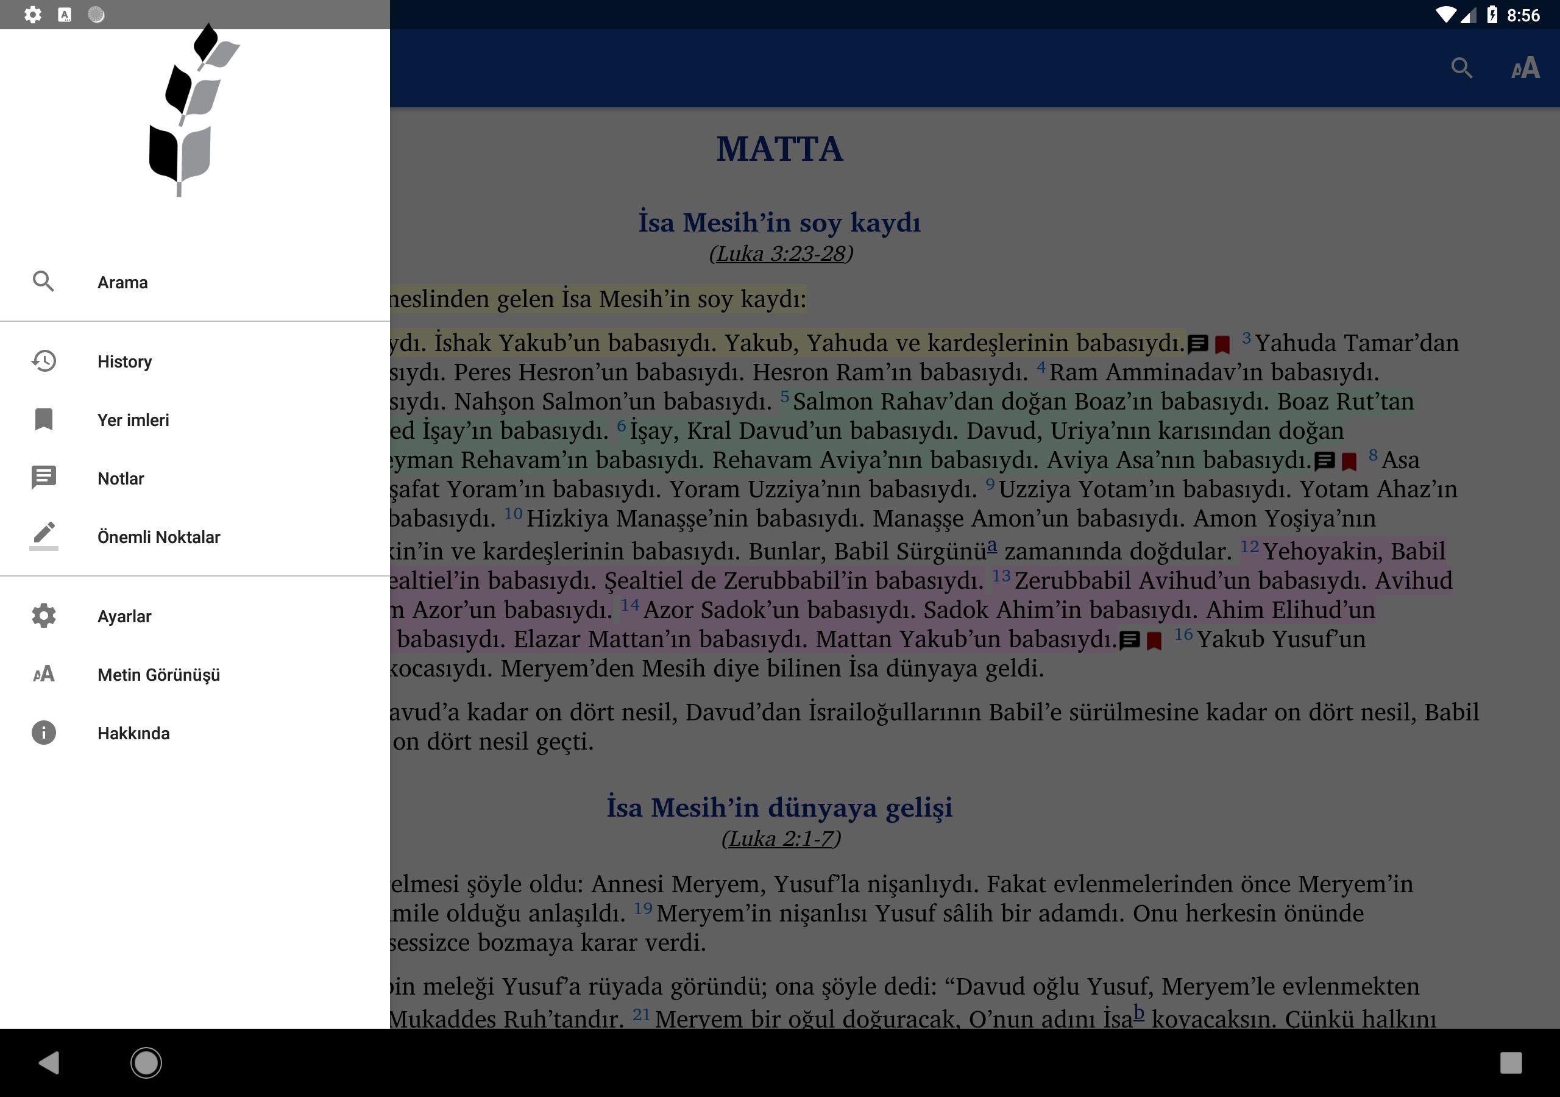Open the Luka 2:1-7 cross reference link
Viewport: 1560px width, 1097px height.
point(781,839)
